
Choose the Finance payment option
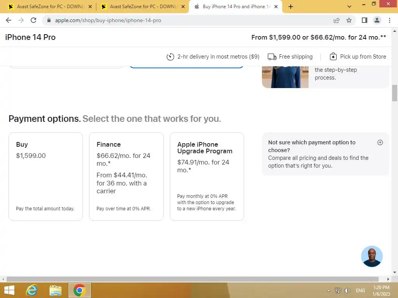126,177
